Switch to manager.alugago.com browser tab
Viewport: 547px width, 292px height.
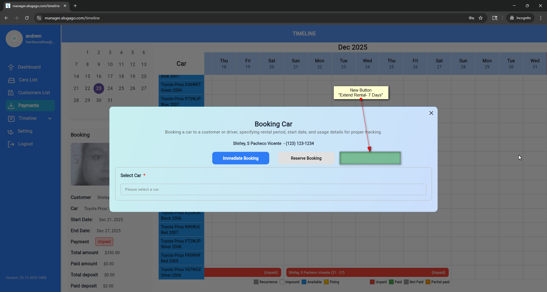tap(36, 6)
